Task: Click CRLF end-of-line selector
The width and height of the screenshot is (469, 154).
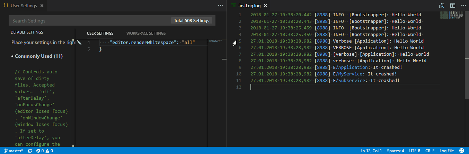Action: (x=430, y=151)
